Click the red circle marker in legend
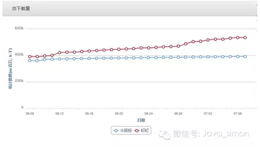260x147 pixels. click(137, 131)
